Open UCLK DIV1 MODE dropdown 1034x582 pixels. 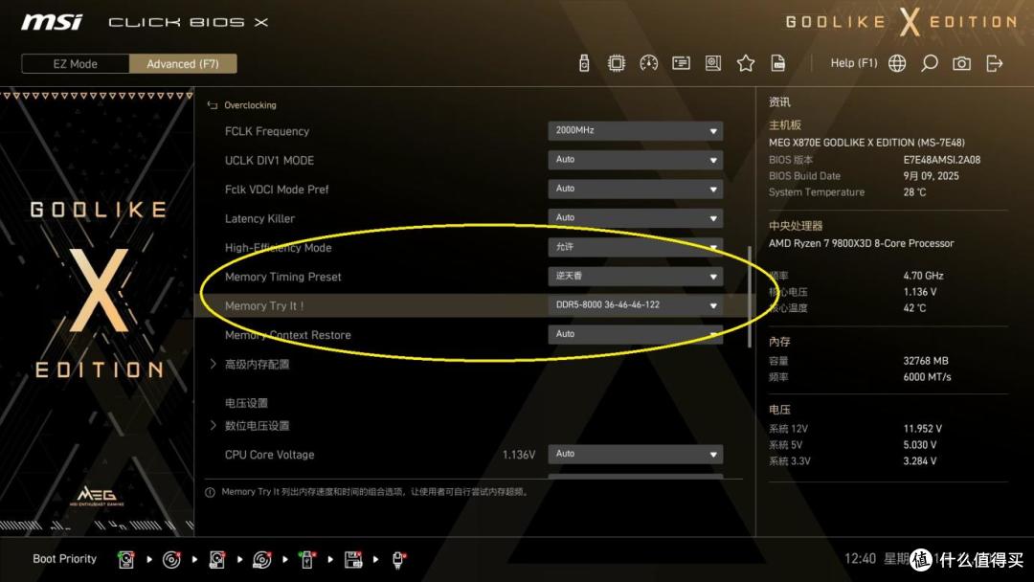point(635,160)
